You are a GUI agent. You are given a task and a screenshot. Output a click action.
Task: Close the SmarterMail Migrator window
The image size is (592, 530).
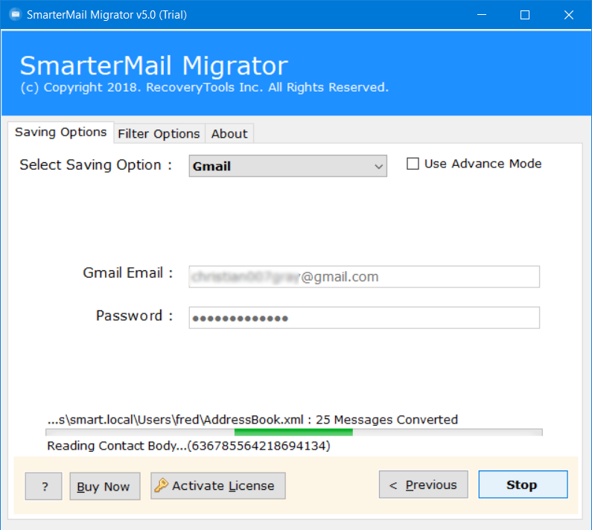tap(569, 15)
